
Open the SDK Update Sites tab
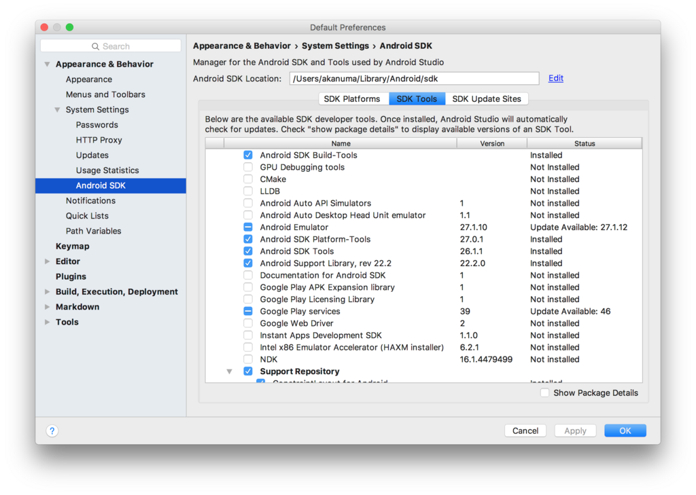click(x=487, y=99)
